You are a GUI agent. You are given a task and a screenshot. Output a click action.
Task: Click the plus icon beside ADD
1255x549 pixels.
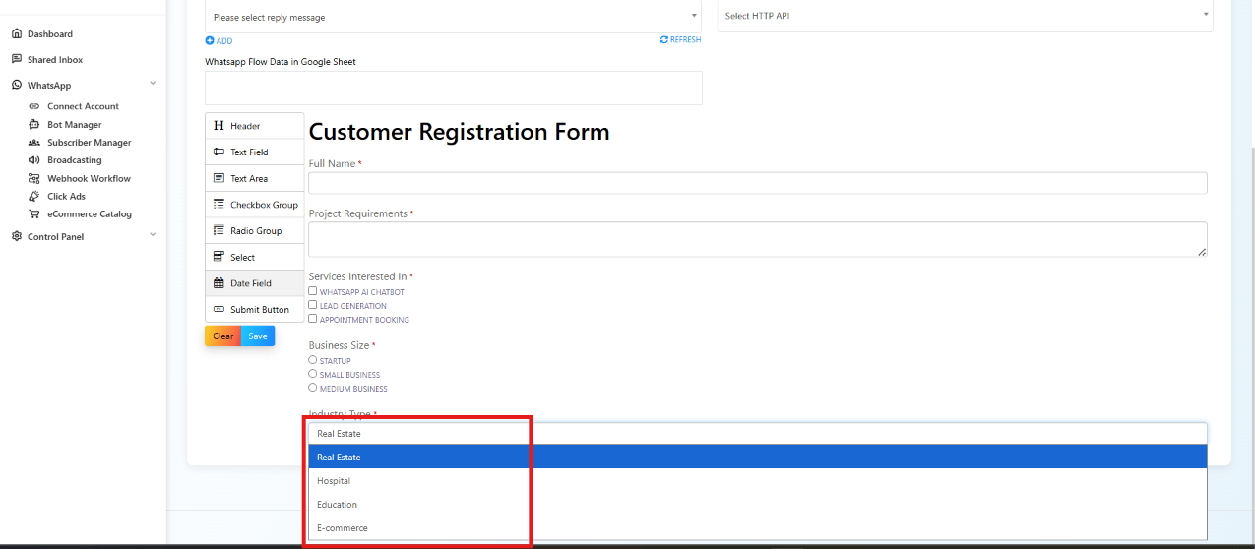point(210,41)
